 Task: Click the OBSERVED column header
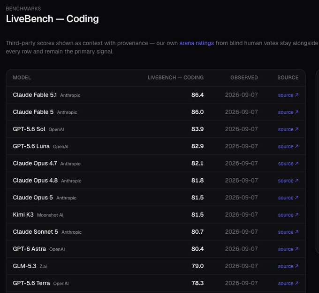[244, 78]
